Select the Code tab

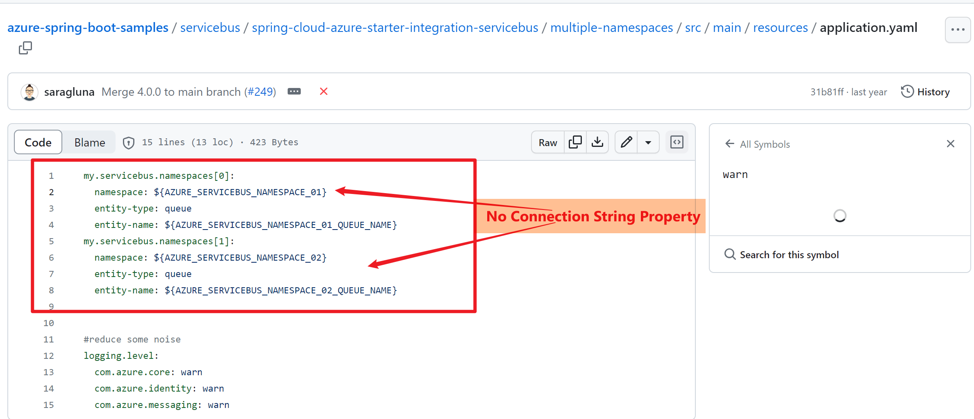click(38, 142)
